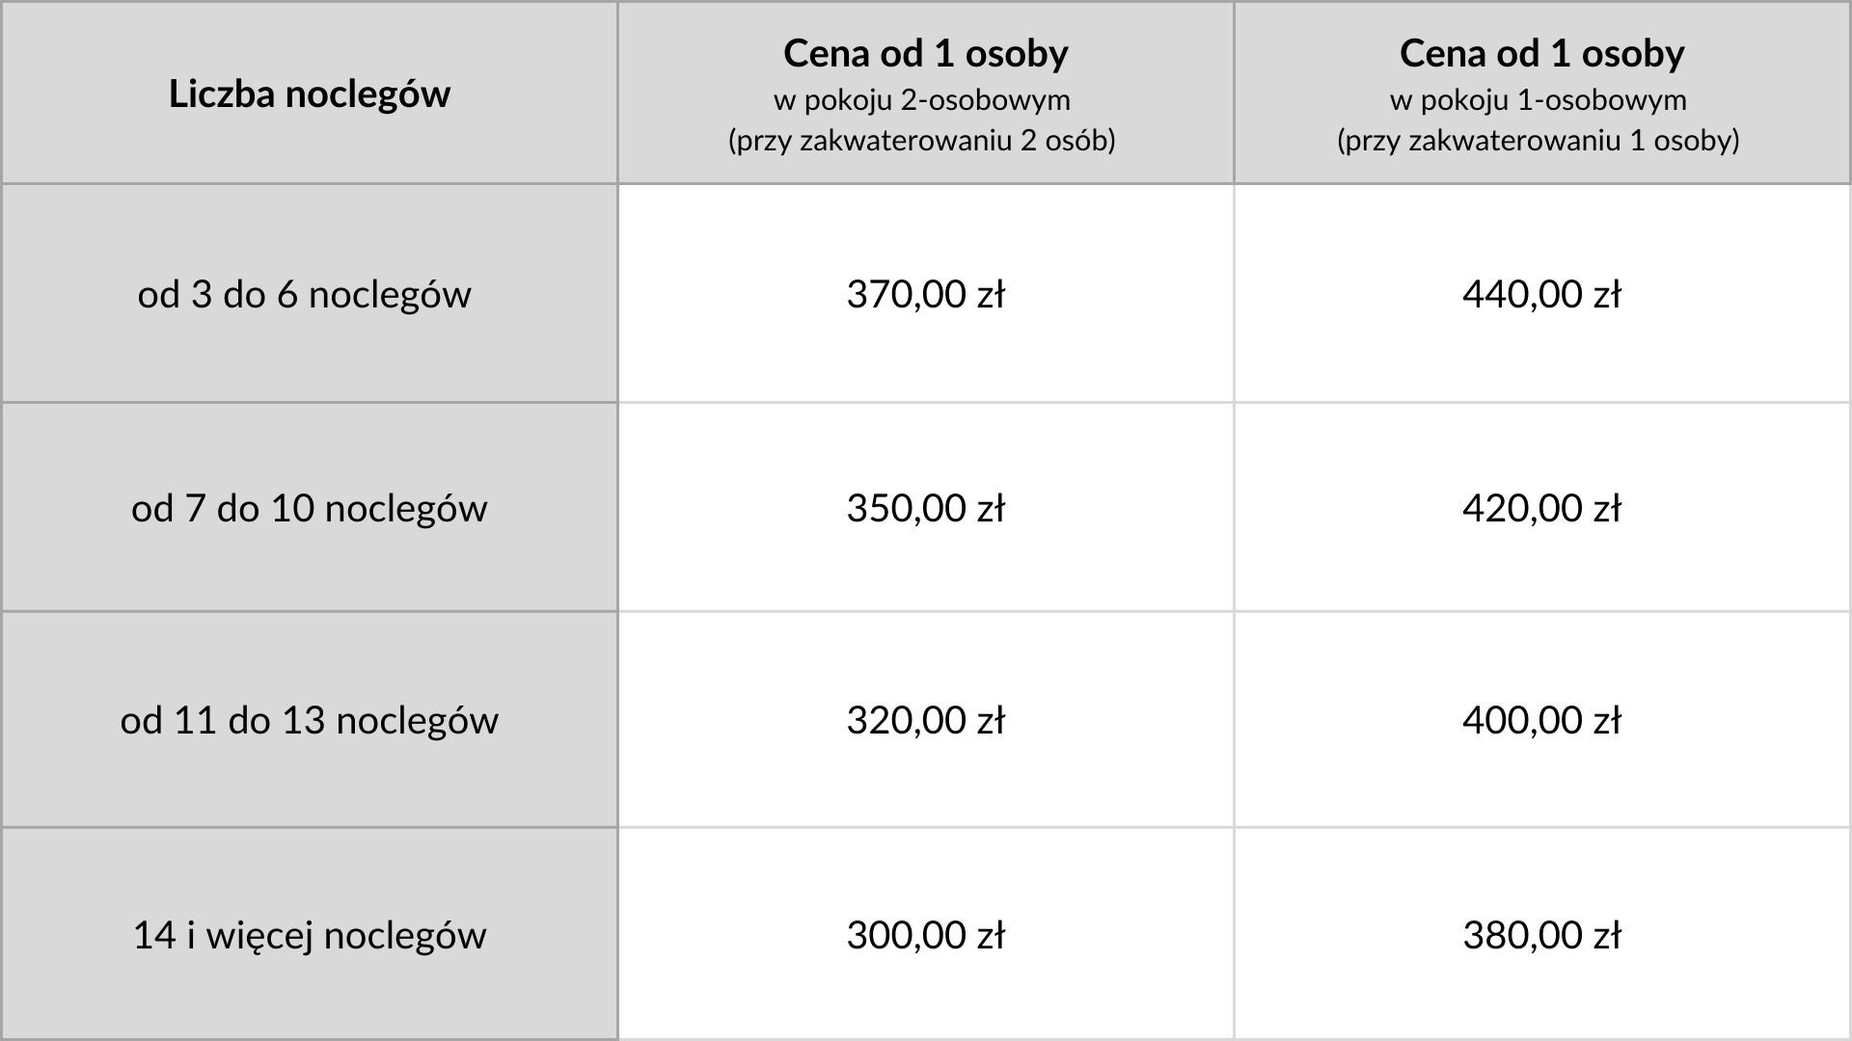Viewport: 1852px width, 1041px height.
Task: Click the bold 'Cena od 1 osoby' title on right
Action: 1542,53
